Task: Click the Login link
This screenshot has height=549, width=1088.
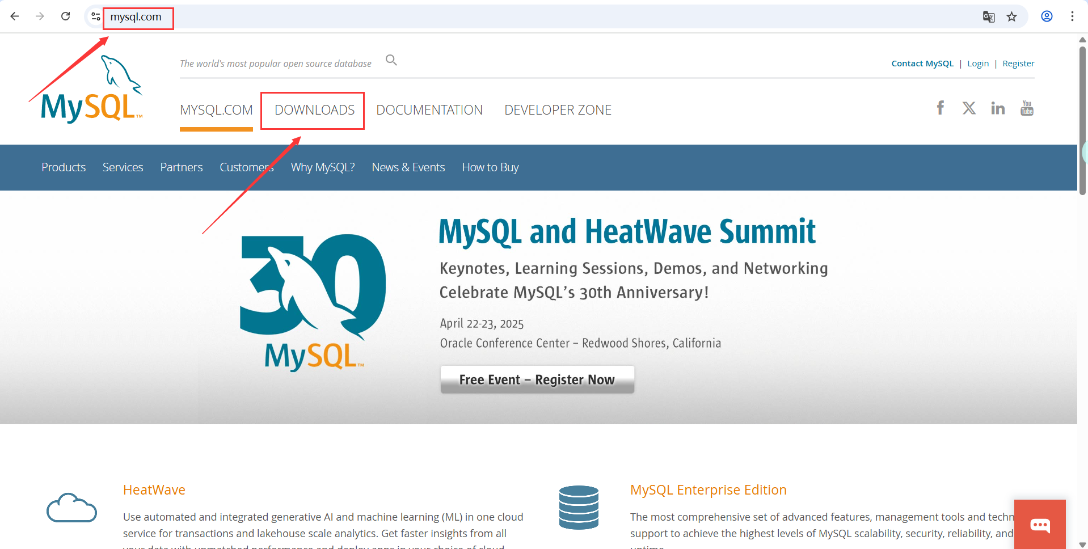Action: tap(978, 64)
